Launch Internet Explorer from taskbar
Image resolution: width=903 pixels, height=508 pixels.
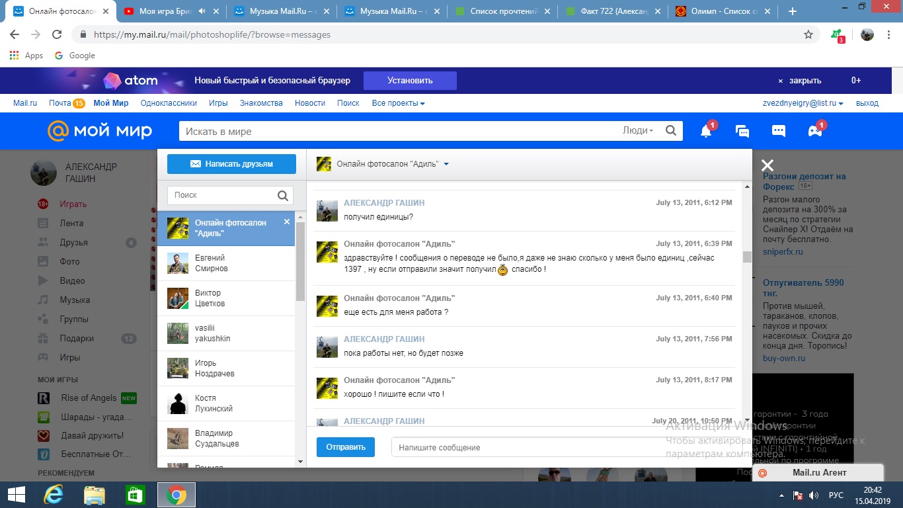tap(54, 495)
